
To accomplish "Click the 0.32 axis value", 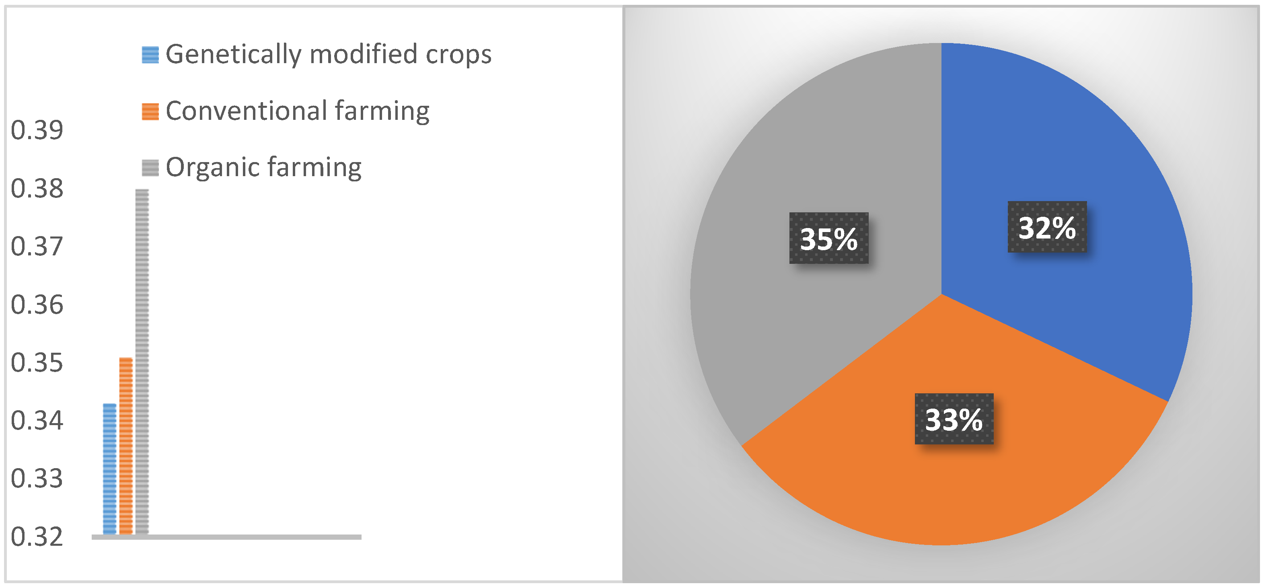I will point(37,537).
